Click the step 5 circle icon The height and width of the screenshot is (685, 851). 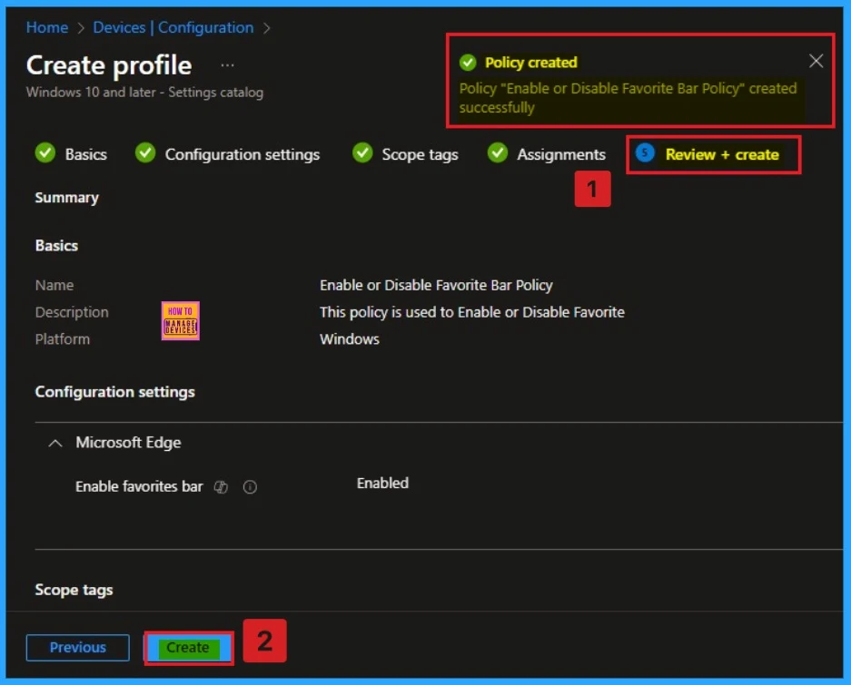point(645,153)
